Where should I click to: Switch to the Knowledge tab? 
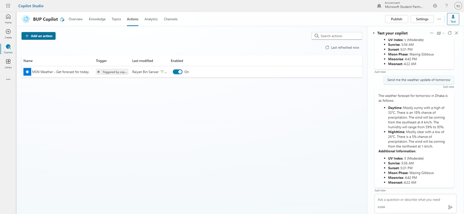[x=97, y=19]
